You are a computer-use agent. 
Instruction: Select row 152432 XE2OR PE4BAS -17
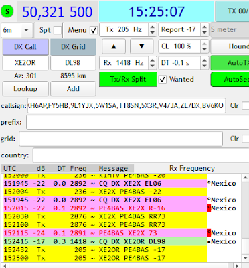[105, 250]
